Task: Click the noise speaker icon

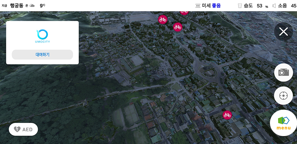Action: pyautogui.click(x=274, y=6)
